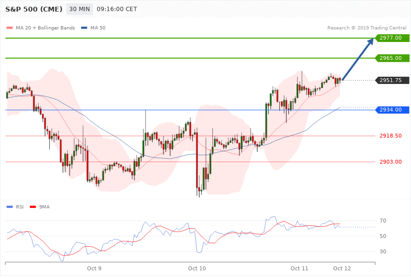Select the 2977.00 resistance price tag
411x278 pixels.
pyautogui.click(x=392, y=38)
